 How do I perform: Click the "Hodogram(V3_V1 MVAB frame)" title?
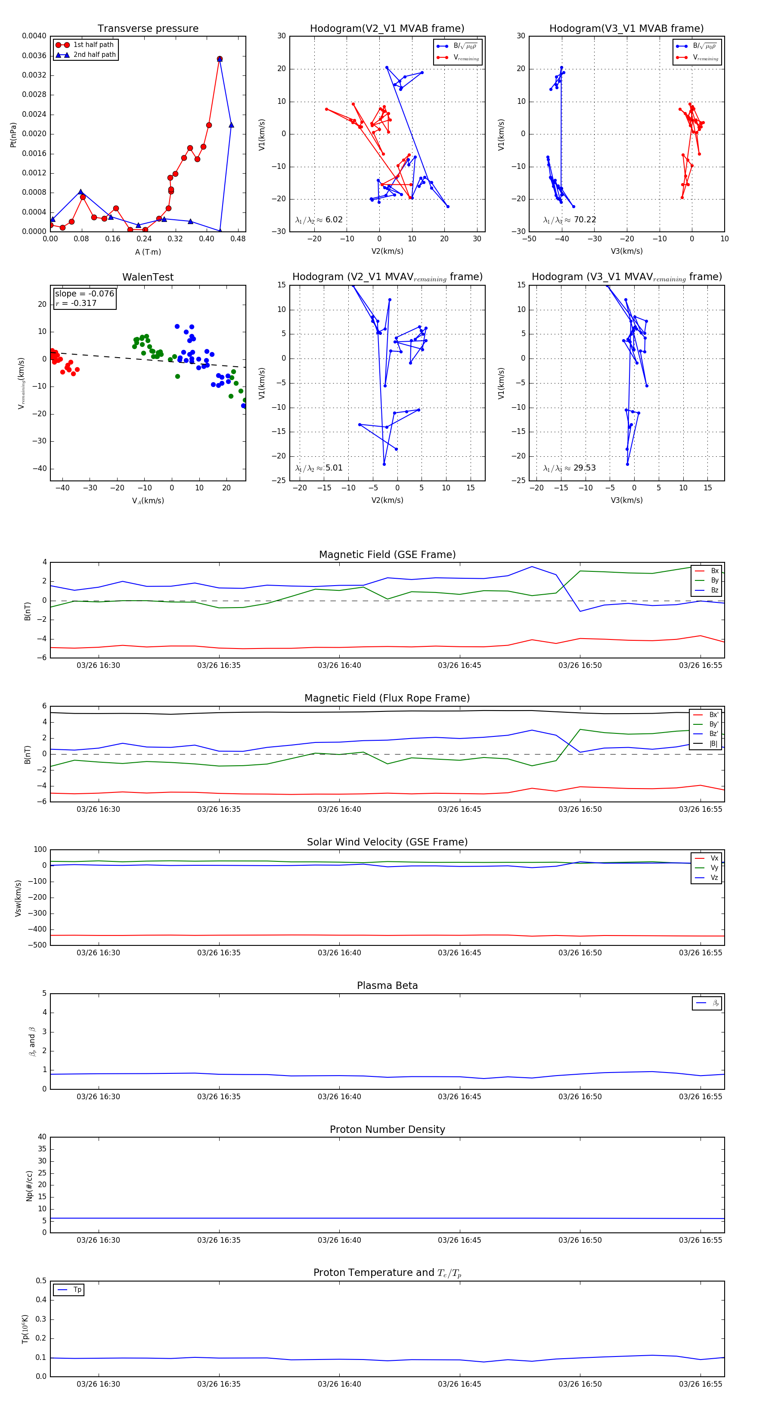(x=626, y=29)
